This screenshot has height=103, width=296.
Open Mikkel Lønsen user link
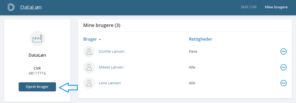(111, 67)
